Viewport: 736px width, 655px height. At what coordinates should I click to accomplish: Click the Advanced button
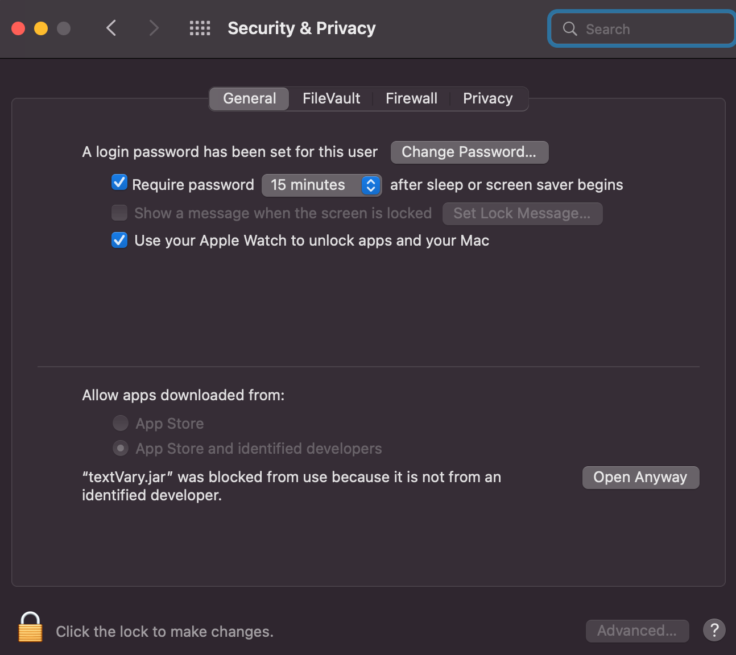(x=637, y=631)
